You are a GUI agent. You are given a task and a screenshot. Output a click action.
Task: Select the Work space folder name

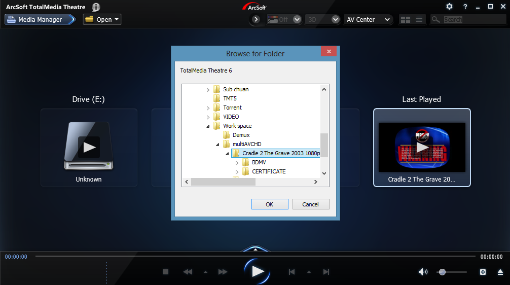click(x=237, y=126)
